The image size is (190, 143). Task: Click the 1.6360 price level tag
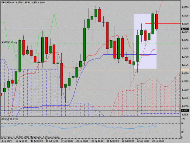tap(185, 70)
